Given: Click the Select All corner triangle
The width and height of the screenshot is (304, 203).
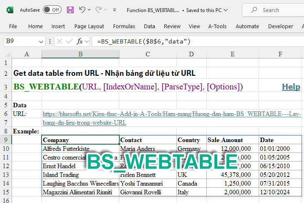Looking at the screenshot, I should [x=7, y=54].
